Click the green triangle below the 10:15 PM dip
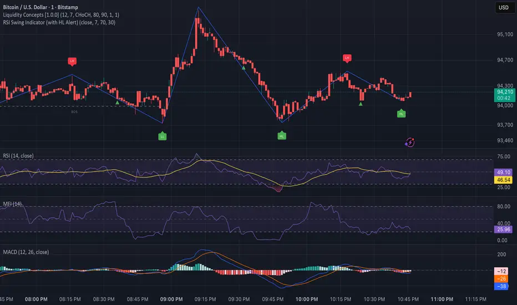 pos(361,104)
